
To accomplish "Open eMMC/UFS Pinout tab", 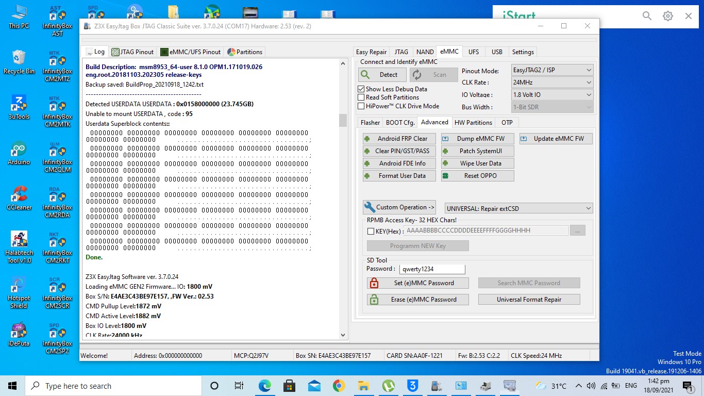I will pos(191,52).
